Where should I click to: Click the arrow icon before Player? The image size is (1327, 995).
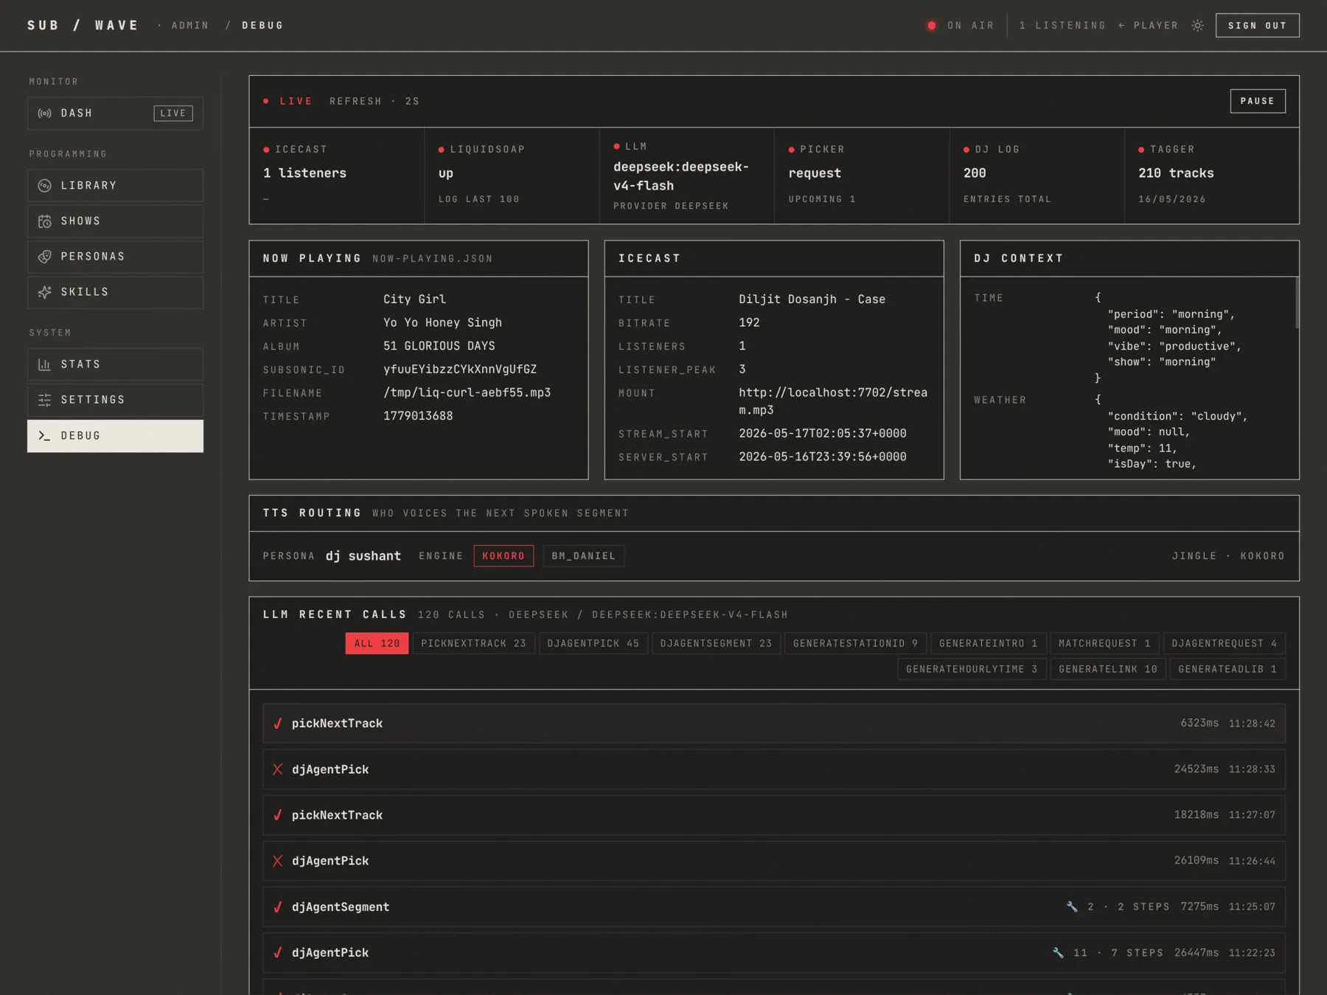click(1121, 25)
